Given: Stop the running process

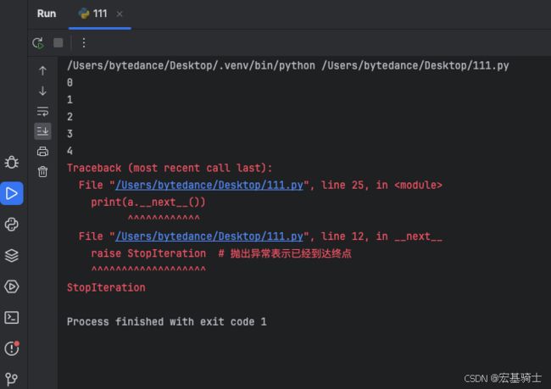Looking at the screenshot, I should [x=58, y=43].
